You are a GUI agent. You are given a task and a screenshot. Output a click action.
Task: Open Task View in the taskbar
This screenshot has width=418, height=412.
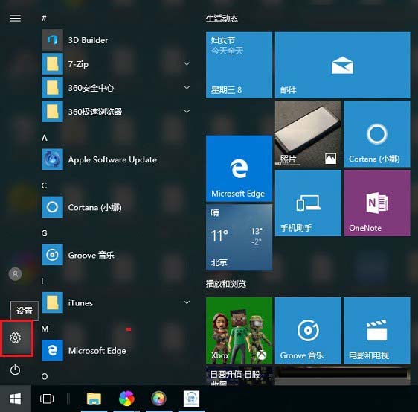pyautogui.click(x=47, y=399)
